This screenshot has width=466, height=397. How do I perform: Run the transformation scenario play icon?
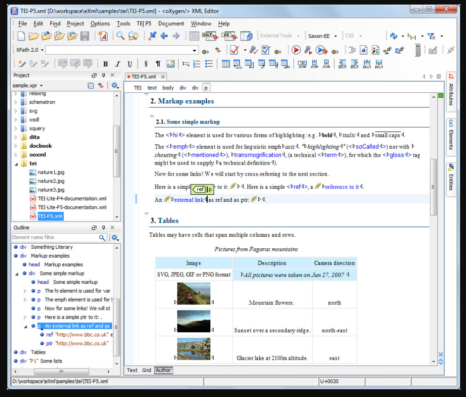(297, 50)
